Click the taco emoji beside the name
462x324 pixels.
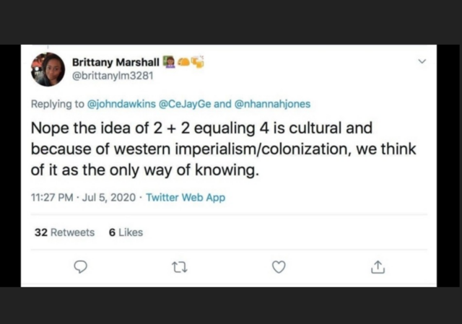(184, 61)
